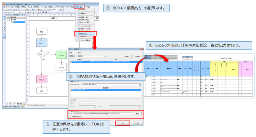
Task: Click キャンセル in 帳票出力 dialog
Action: tap(136, 123)
